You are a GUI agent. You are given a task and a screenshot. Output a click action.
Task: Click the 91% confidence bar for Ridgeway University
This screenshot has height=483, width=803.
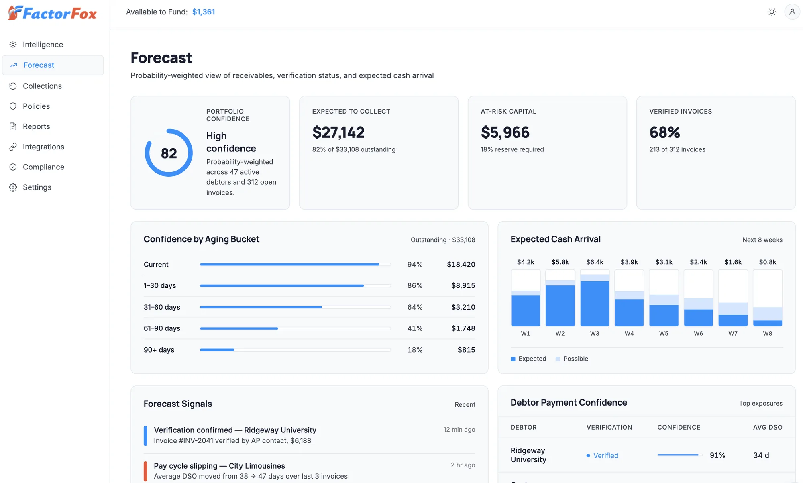(680, 455)
